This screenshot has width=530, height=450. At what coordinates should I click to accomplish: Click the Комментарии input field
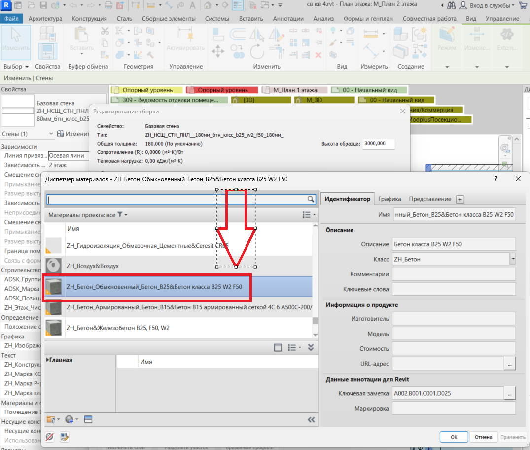pyautogui.click(x=454, y=274)
